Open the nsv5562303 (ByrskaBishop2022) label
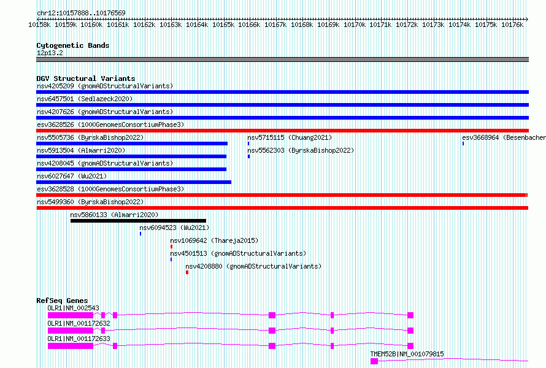 (301, 150)
